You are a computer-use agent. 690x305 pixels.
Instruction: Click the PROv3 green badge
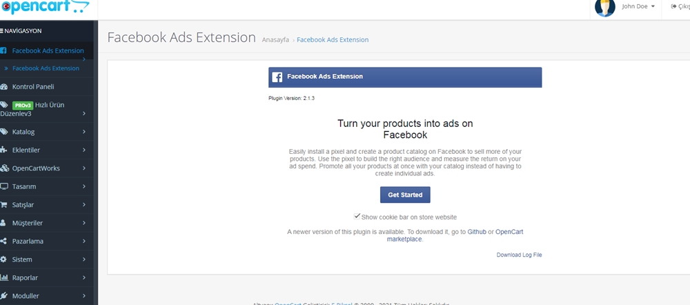[x=23, y=105]
